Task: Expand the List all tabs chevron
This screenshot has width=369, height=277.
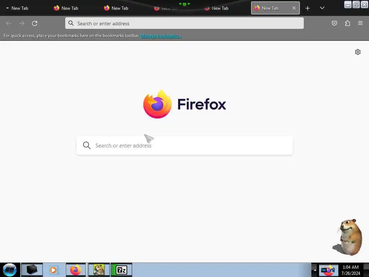Action: pyautogui.click(x=322, y=8)
